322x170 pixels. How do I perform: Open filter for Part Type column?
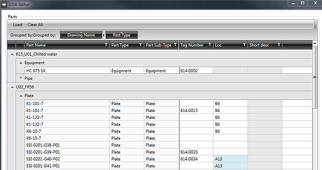coord(141,45)
